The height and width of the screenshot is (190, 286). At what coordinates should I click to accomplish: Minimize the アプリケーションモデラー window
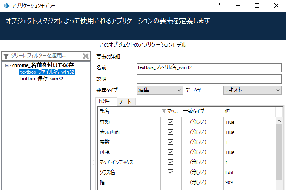click(x=238, y=5)
